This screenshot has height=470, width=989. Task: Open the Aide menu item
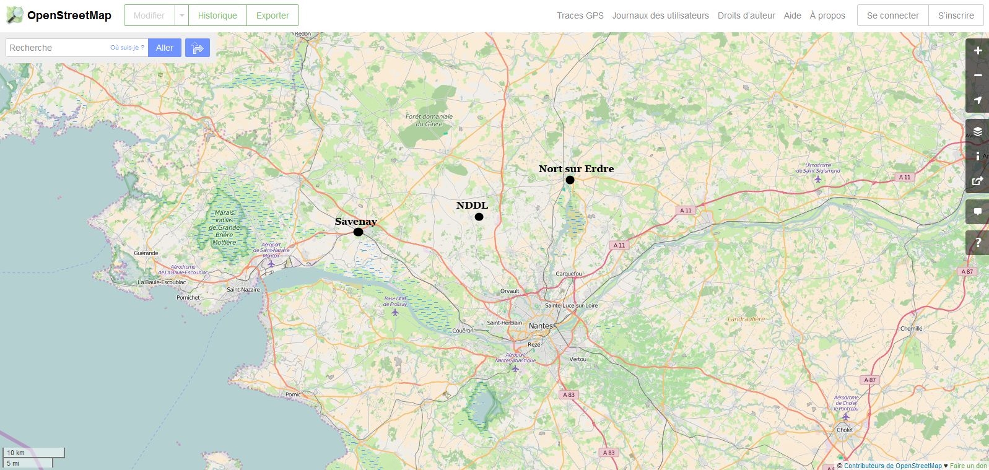click(793, 15)
